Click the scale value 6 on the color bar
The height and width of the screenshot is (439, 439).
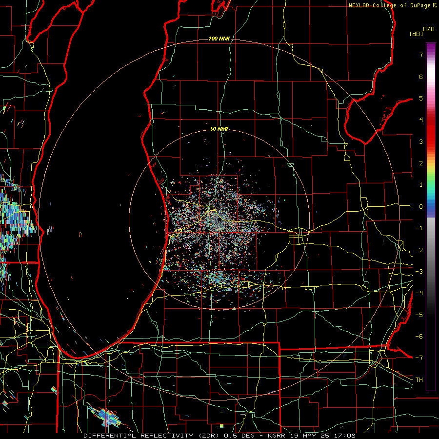pos(421,77)
